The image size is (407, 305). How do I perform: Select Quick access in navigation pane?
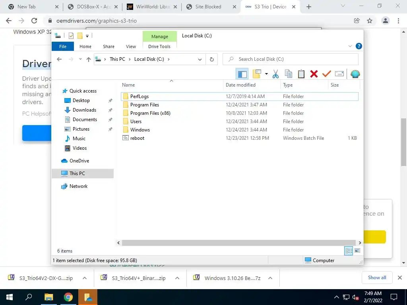(x=83, y=91)
